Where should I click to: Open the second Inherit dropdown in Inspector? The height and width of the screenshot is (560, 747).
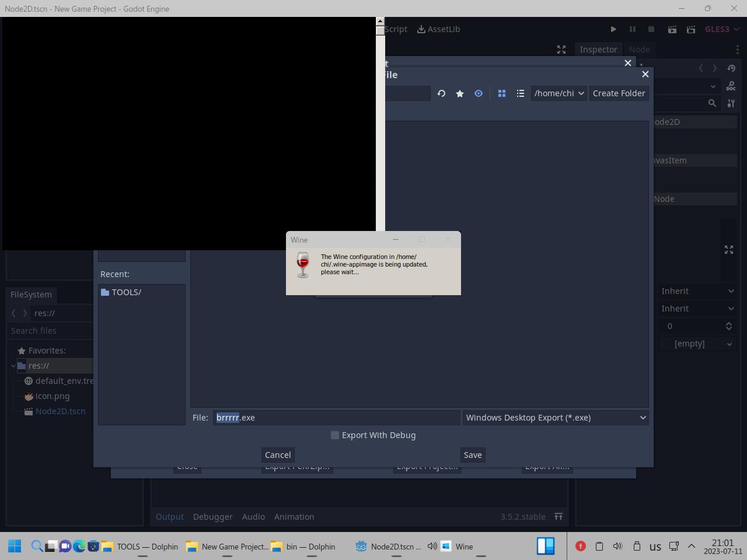coord(697,309)
